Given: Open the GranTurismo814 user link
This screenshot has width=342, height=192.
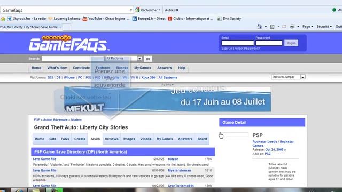Looking at the screenshot, I should pos(181,186).
